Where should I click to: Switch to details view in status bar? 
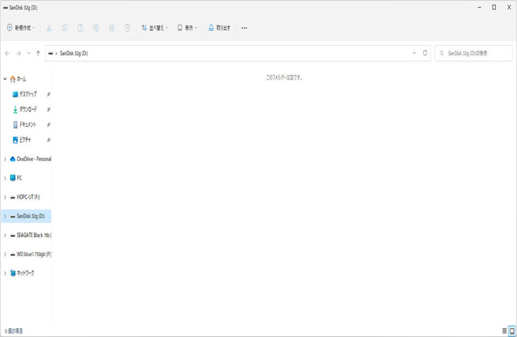click(504, 331)
